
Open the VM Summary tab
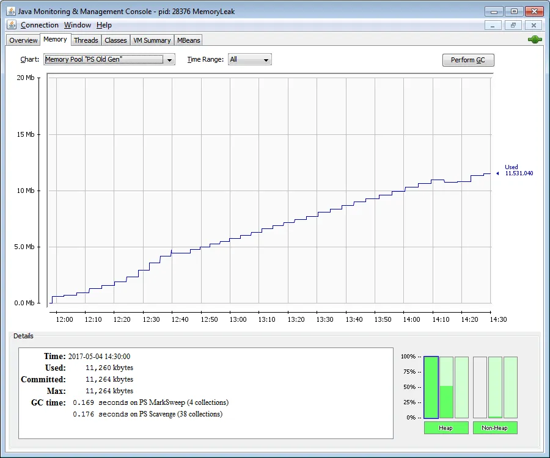tap(152, 40)
